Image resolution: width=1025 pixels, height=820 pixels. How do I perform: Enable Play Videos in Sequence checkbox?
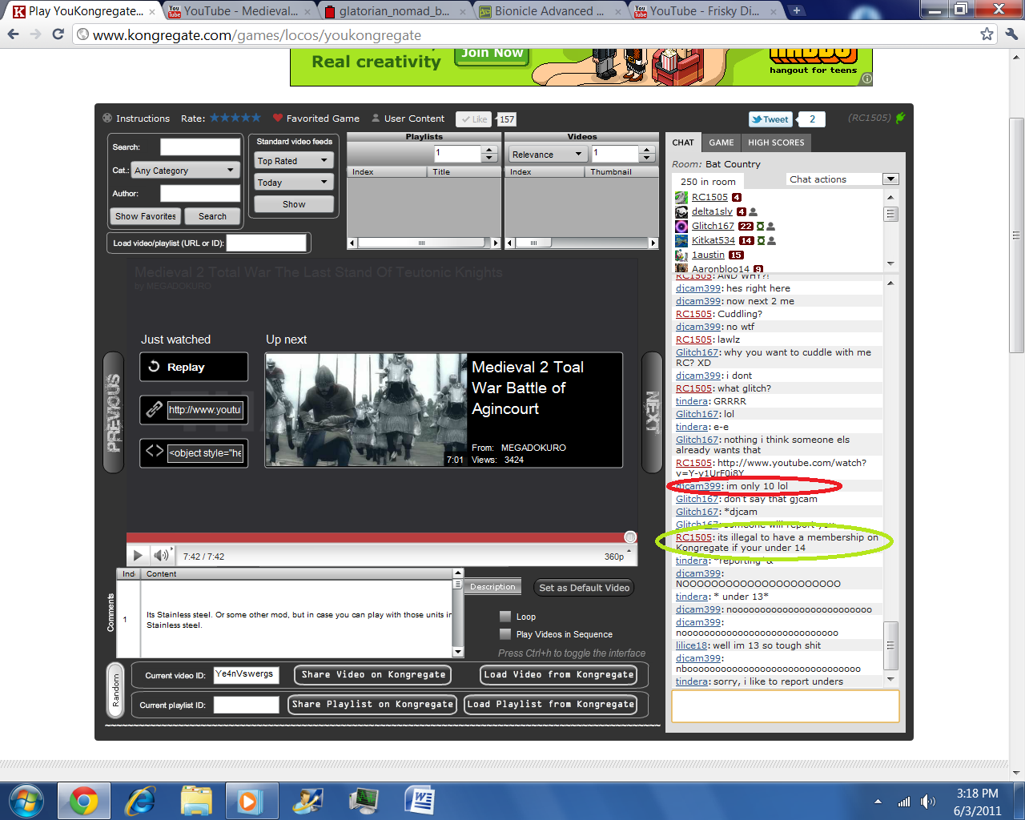pyautogui.click(x=505, y=634)
